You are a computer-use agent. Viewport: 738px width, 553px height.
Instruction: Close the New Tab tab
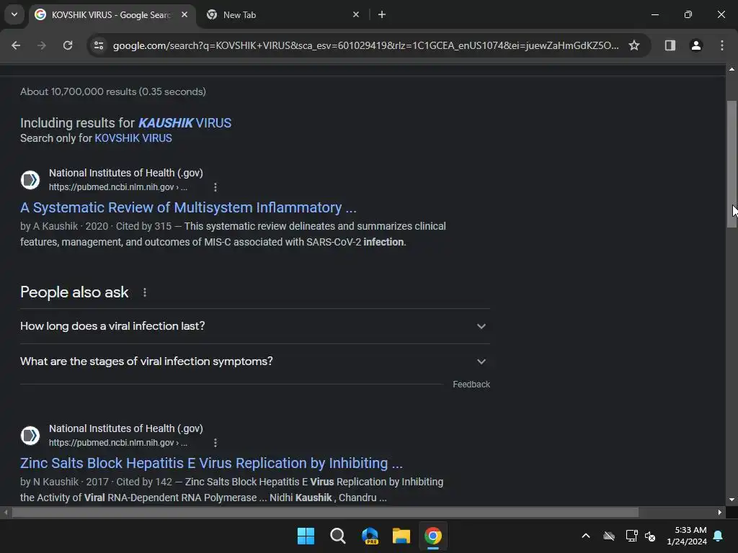[356, 14]
